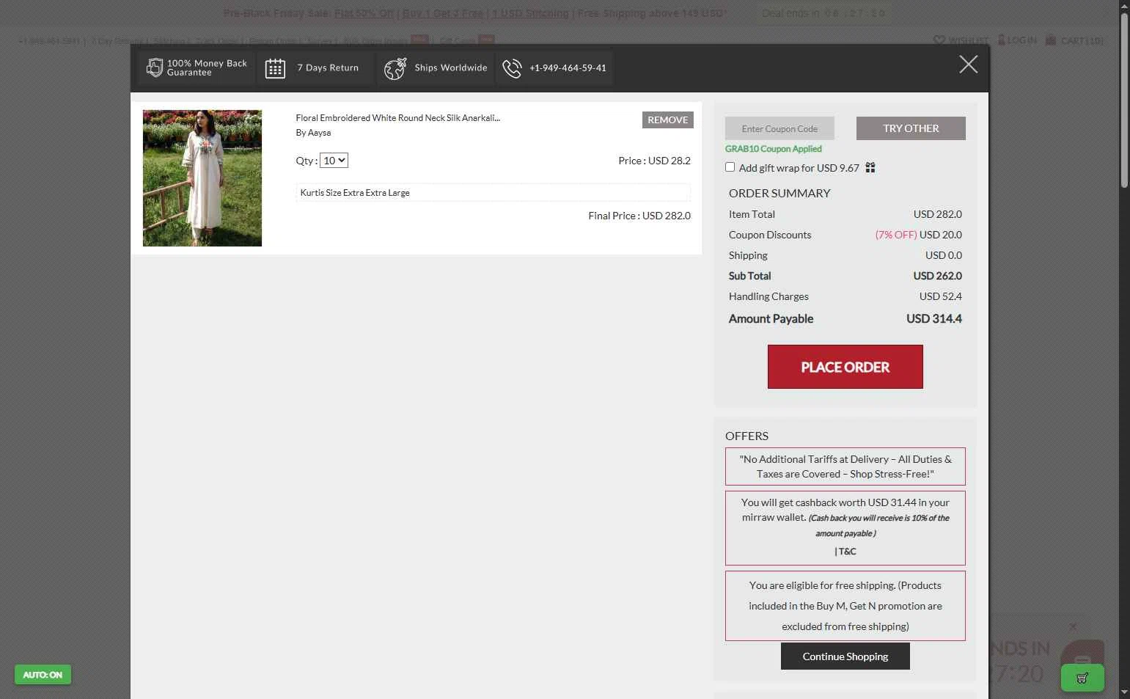Screen dimensions: 1130x699
Task: Click the Sub Total USD 262.0 value
Action: (937, 276)
